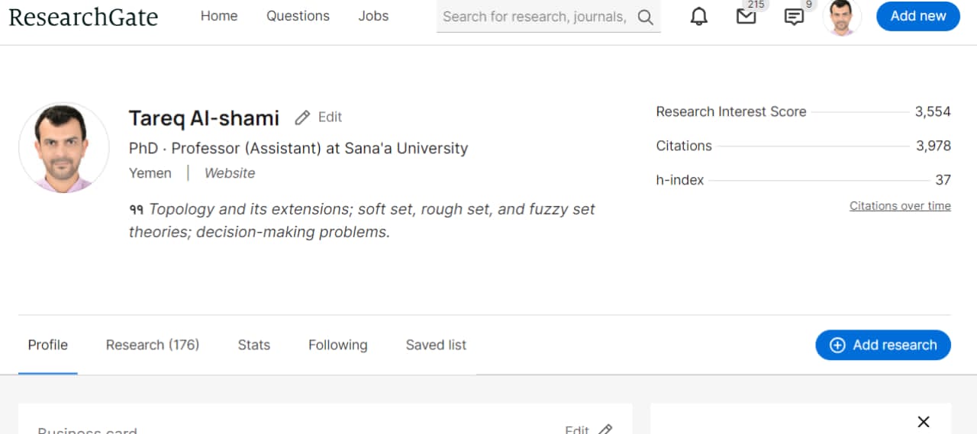977x434 pixels.
Task: Open the Following tab
Action: coord(337,345)
